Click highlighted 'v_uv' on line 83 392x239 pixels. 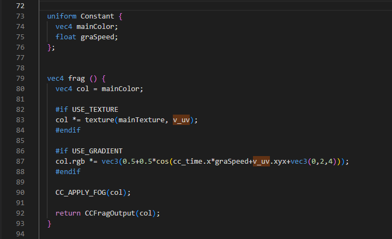coord(181,120)
